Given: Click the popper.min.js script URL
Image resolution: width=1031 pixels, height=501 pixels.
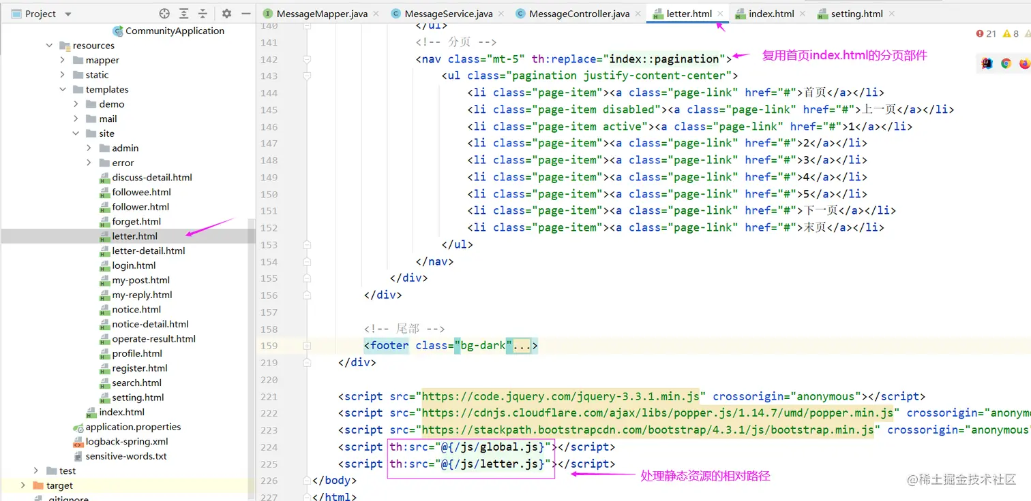Looking at the screenshot, I should (658, 413).
